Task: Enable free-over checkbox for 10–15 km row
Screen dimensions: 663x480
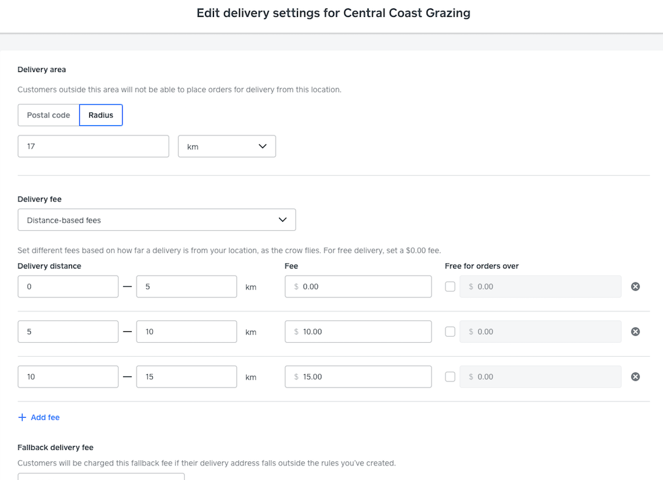Action: click(x=450, y=377)
